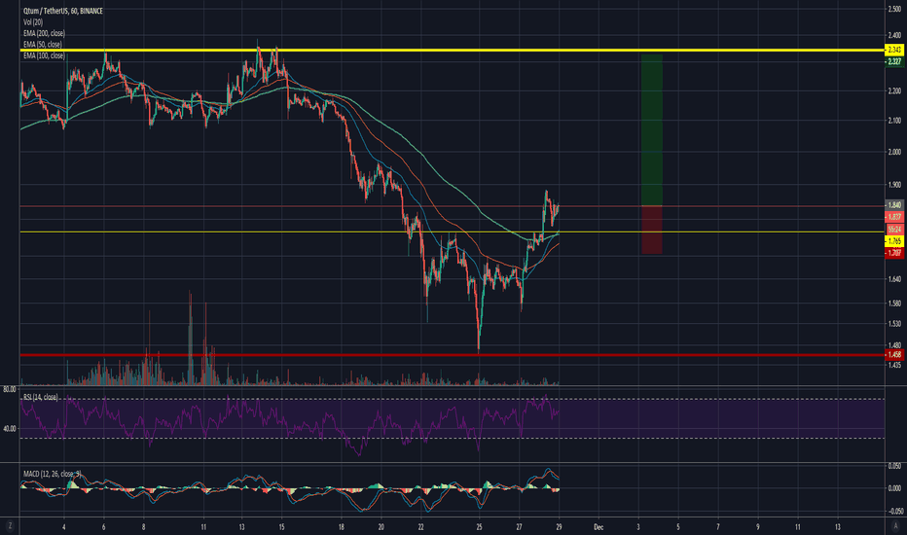Click the 2.500 price axis label
Viewport: 907px width, 535px height.
894,9
